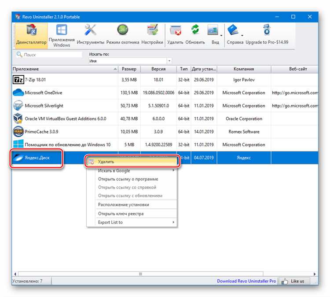Image resolution: width=330 pixels, height=297 pixels.
Task: Select Открыть ключ реестра menu entry
Action: (121, 214)
